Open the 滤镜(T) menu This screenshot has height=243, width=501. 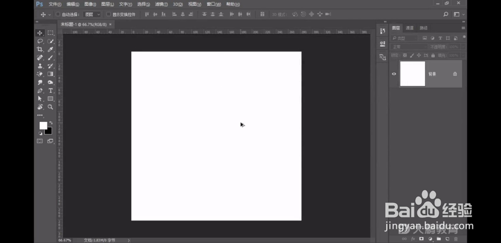click(x=161, y=4)
